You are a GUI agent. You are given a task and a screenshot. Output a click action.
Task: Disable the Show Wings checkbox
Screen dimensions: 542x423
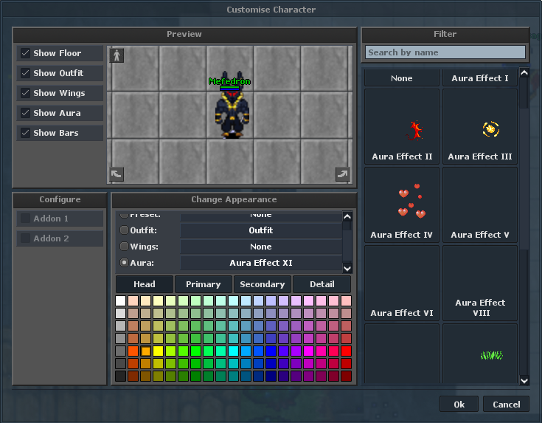point(25,93)
